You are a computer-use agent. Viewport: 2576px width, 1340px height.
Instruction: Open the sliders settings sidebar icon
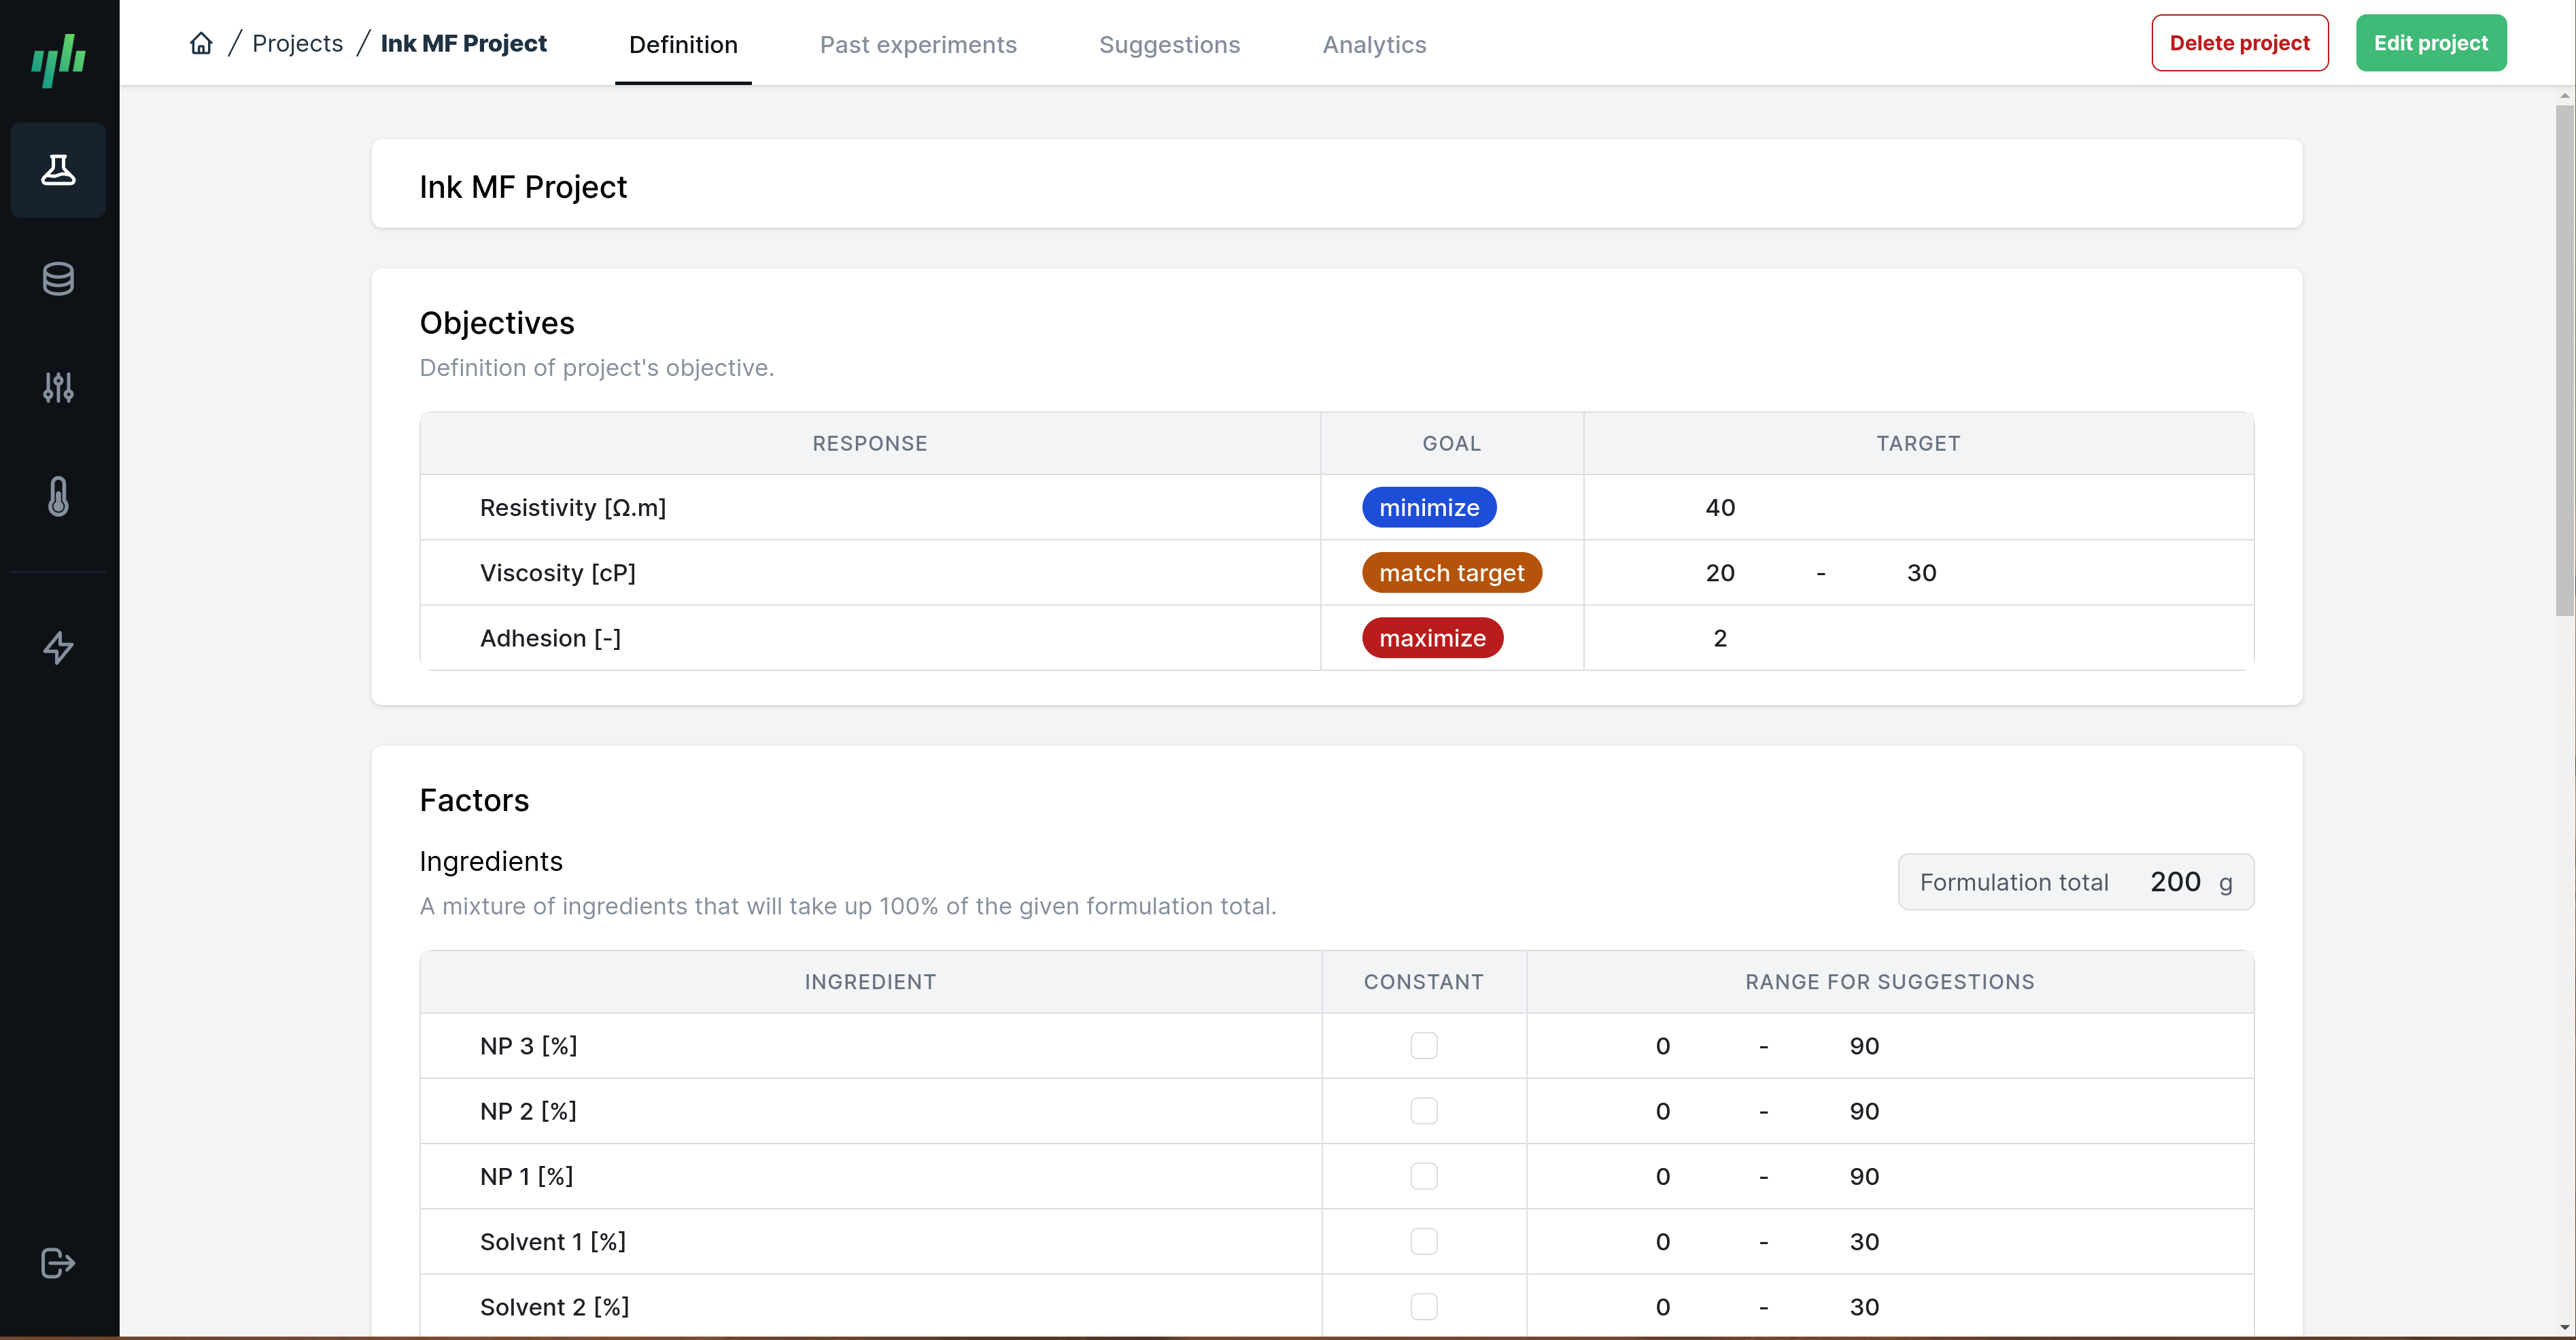click(58, 387)
